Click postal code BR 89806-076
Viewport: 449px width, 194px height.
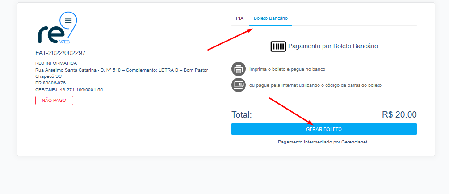tap(50, 83)
